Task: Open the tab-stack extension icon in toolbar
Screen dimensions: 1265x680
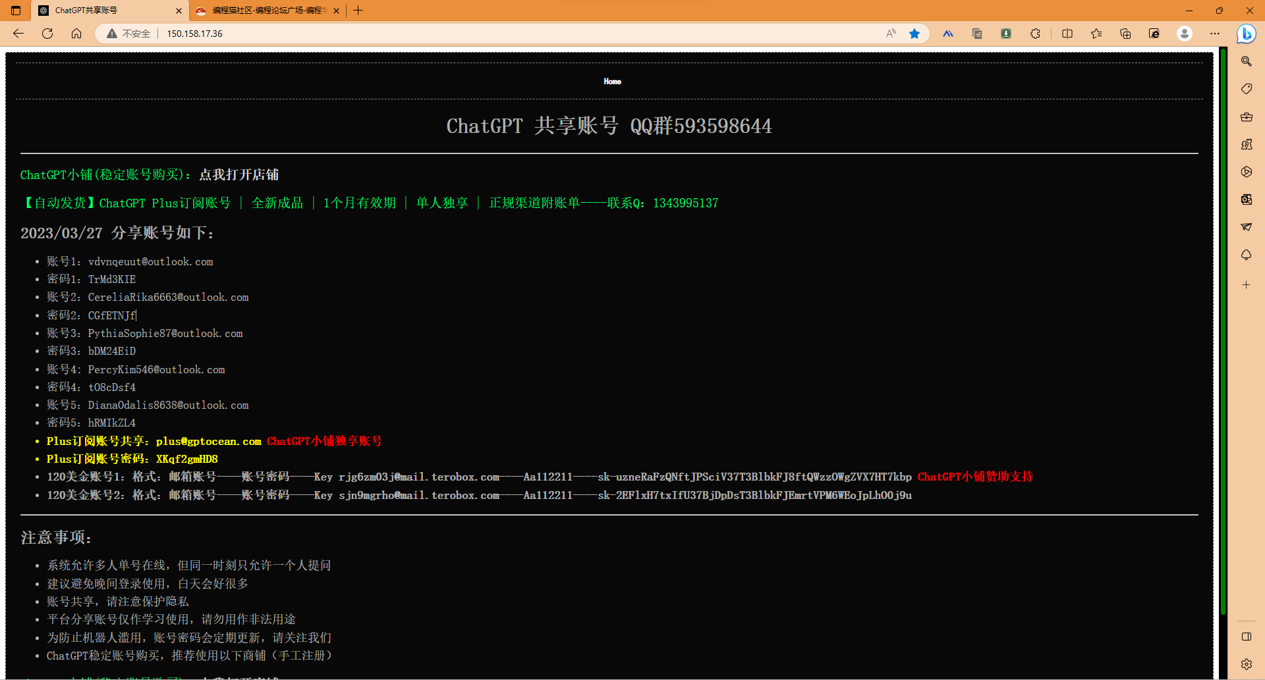Action: point(977,34)
